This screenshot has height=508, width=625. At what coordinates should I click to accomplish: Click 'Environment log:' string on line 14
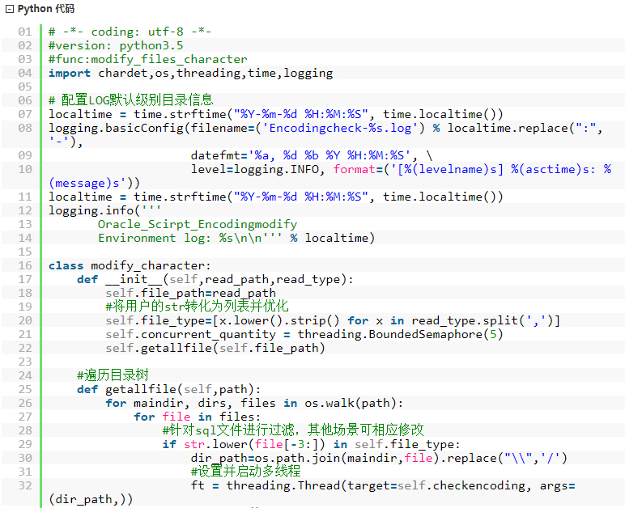[x=154, y=238]
